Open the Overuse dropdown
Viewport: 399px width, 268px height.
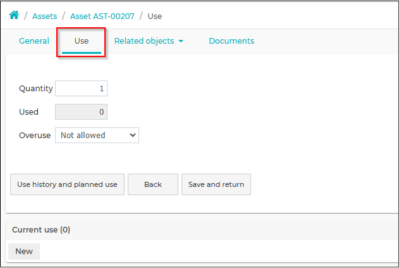coord(97,136)
